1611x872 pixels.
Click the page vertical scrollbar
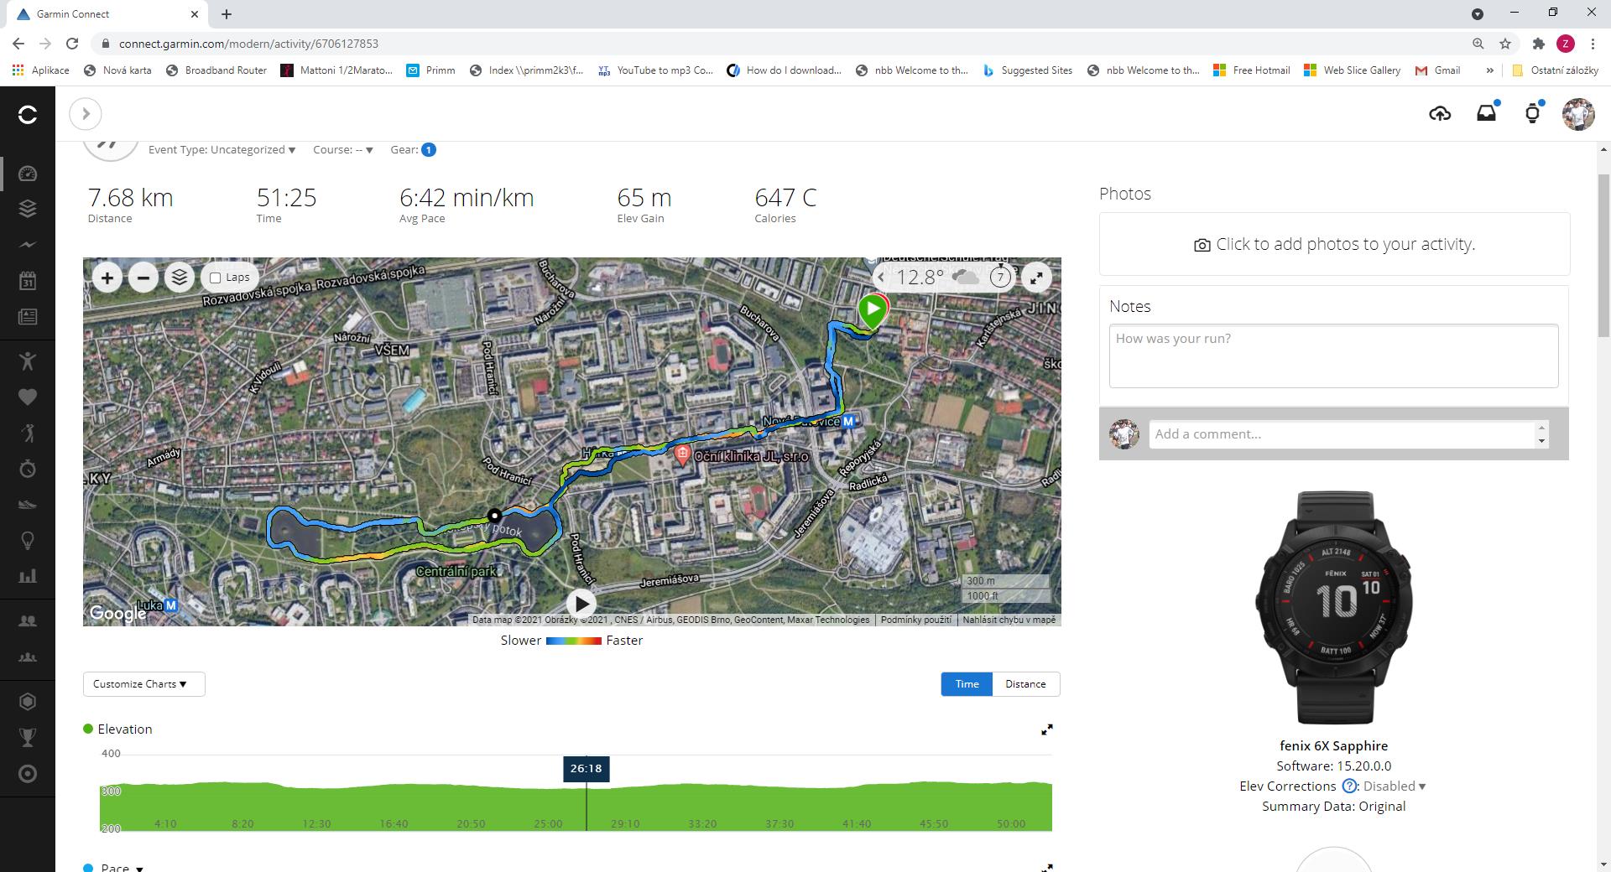pyautogui.click(x=1603, y=255)
